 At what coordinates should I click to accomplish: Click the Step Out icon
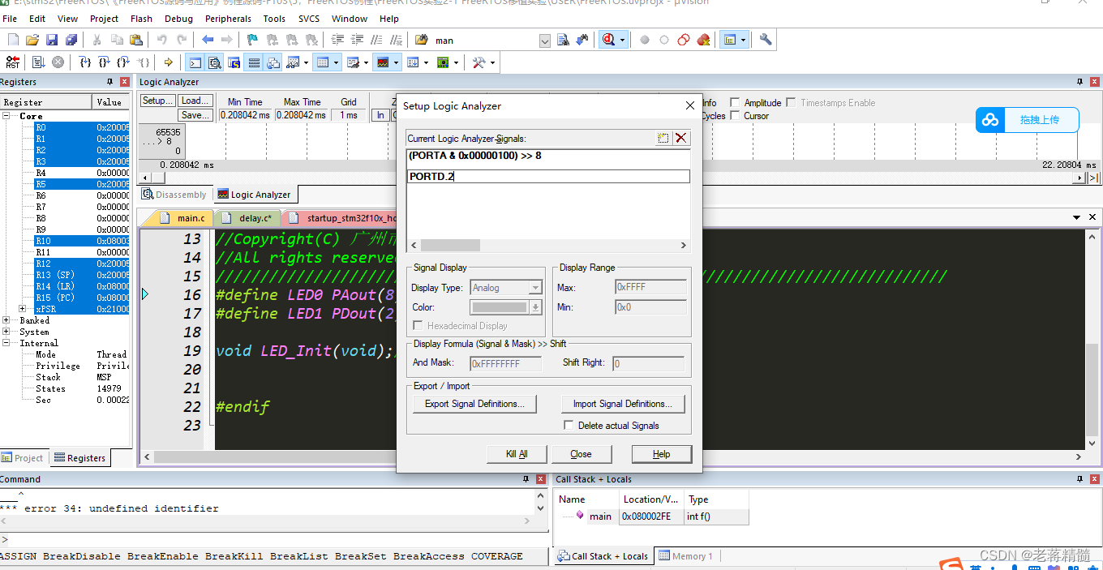(123, 62)
